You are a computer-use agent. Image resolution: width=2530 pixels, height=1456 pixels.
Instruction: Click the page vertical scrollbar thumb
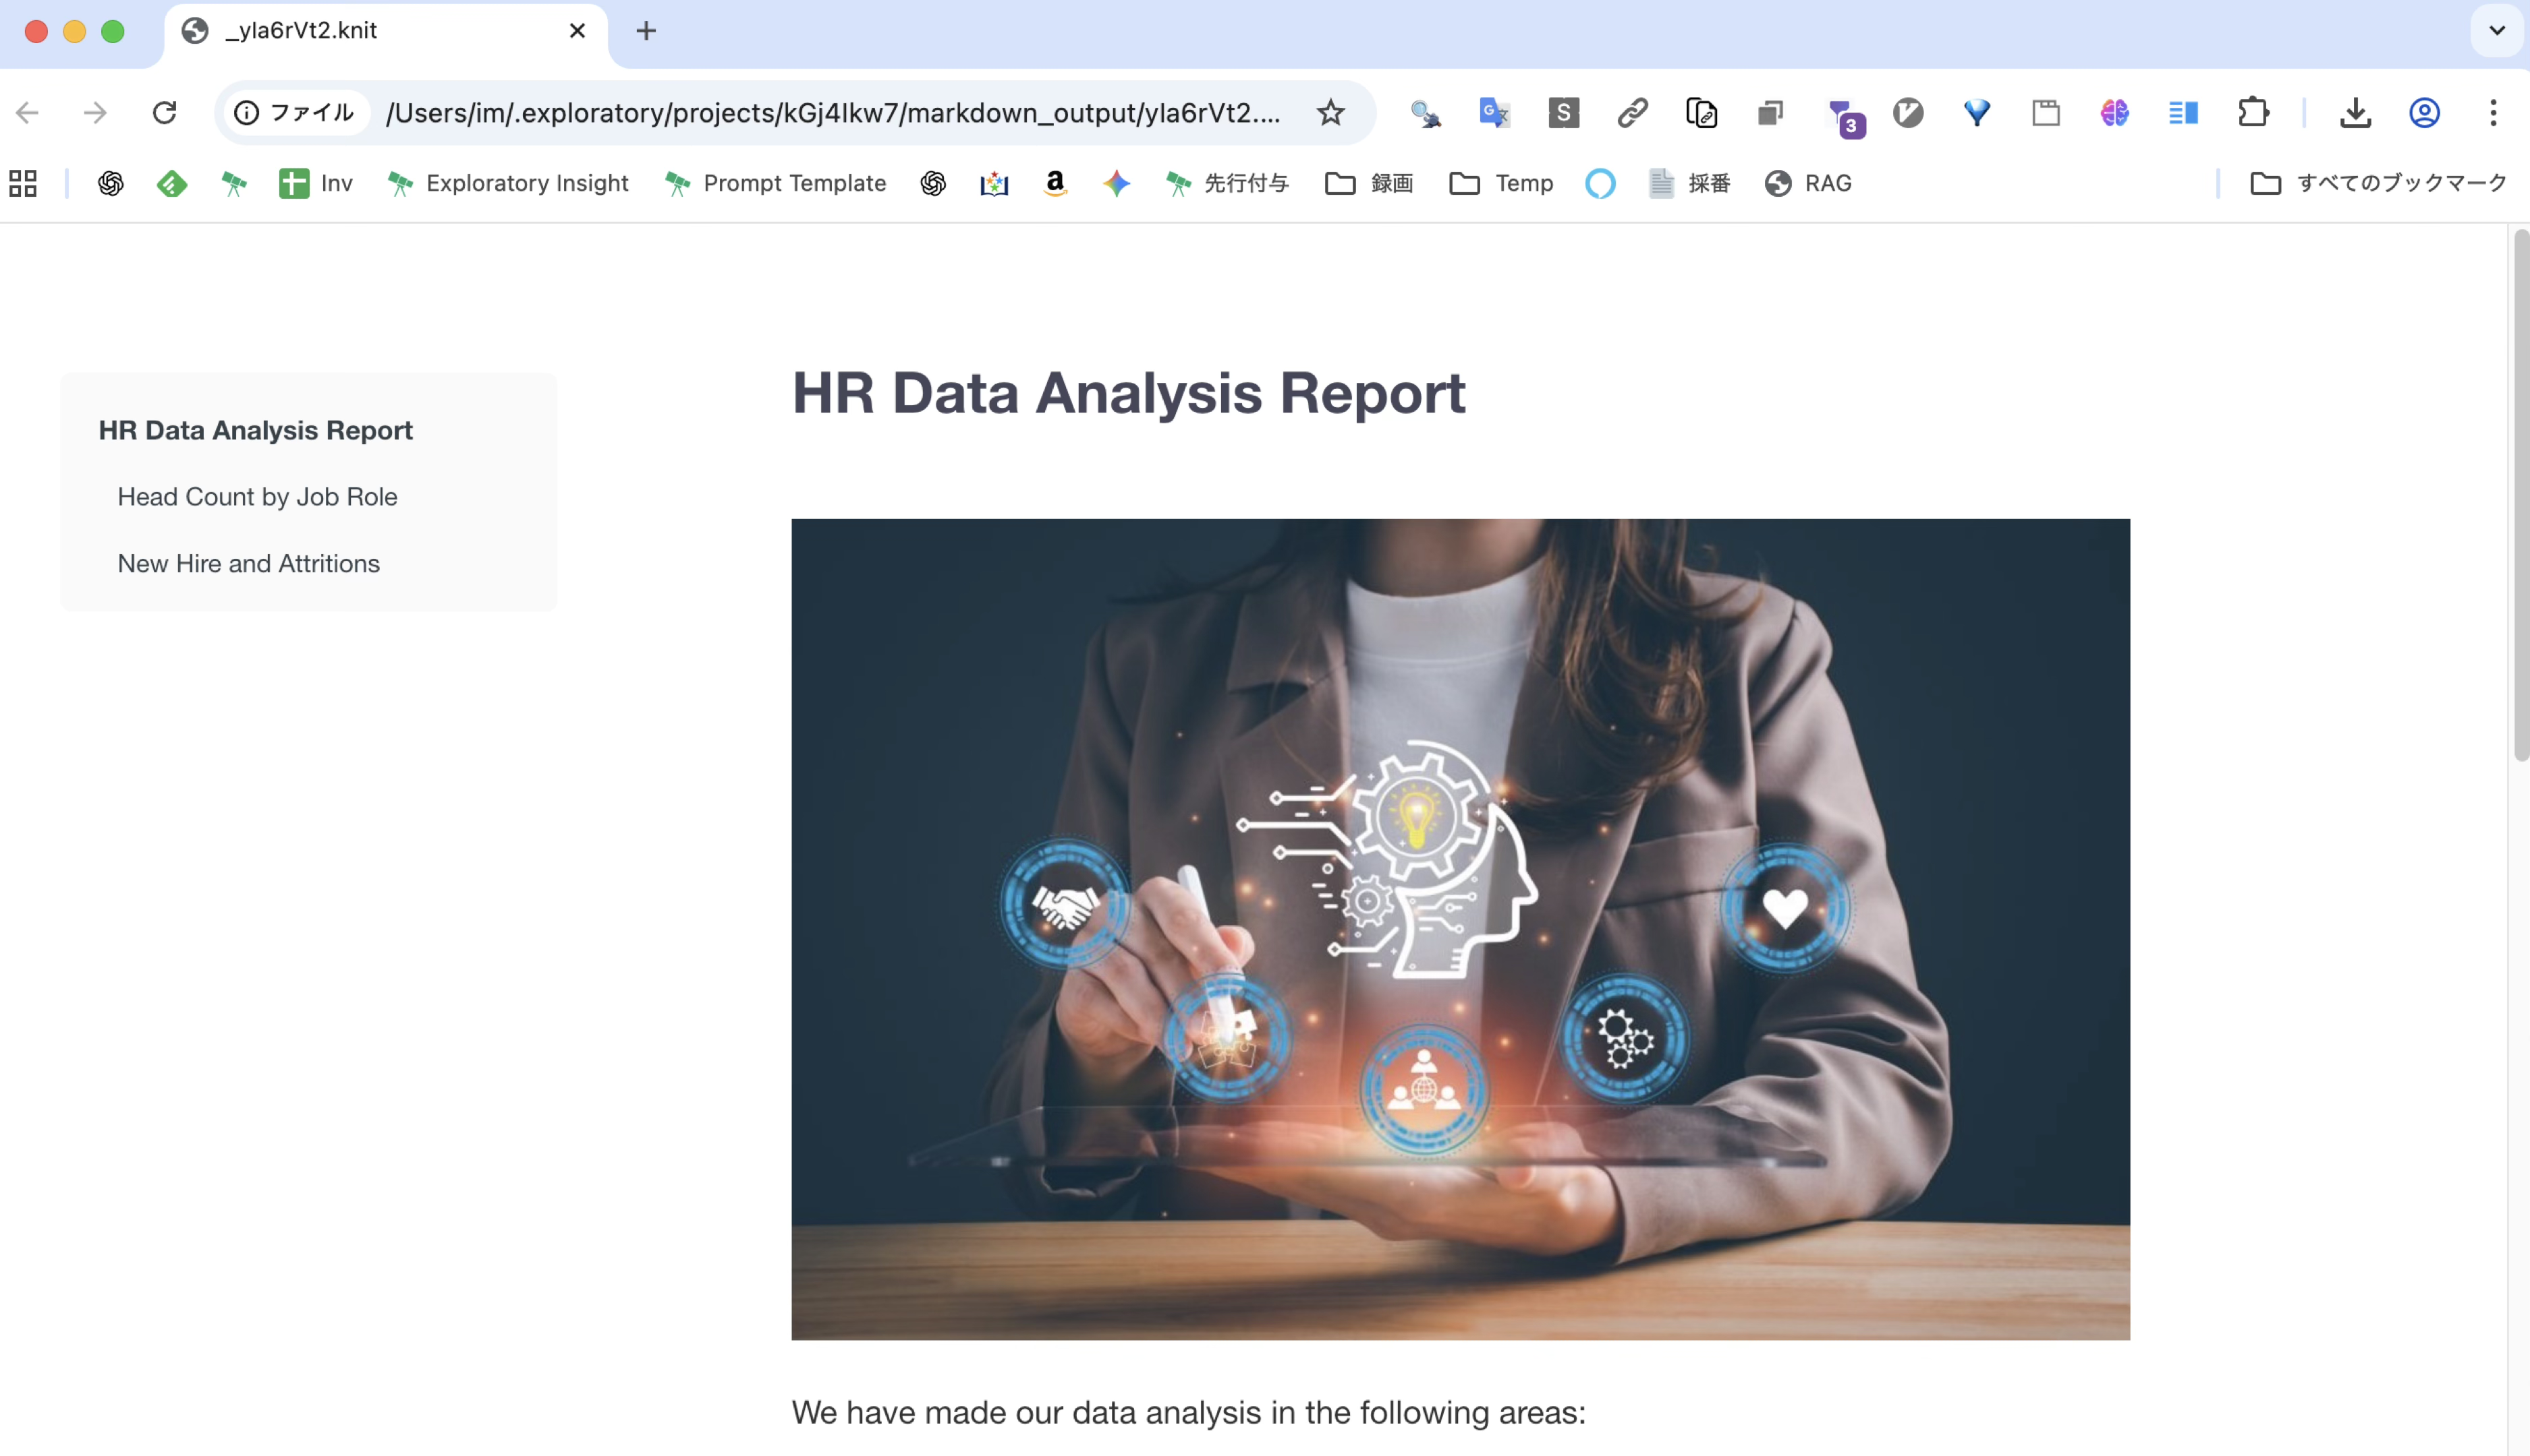[x=2520, y=495]
